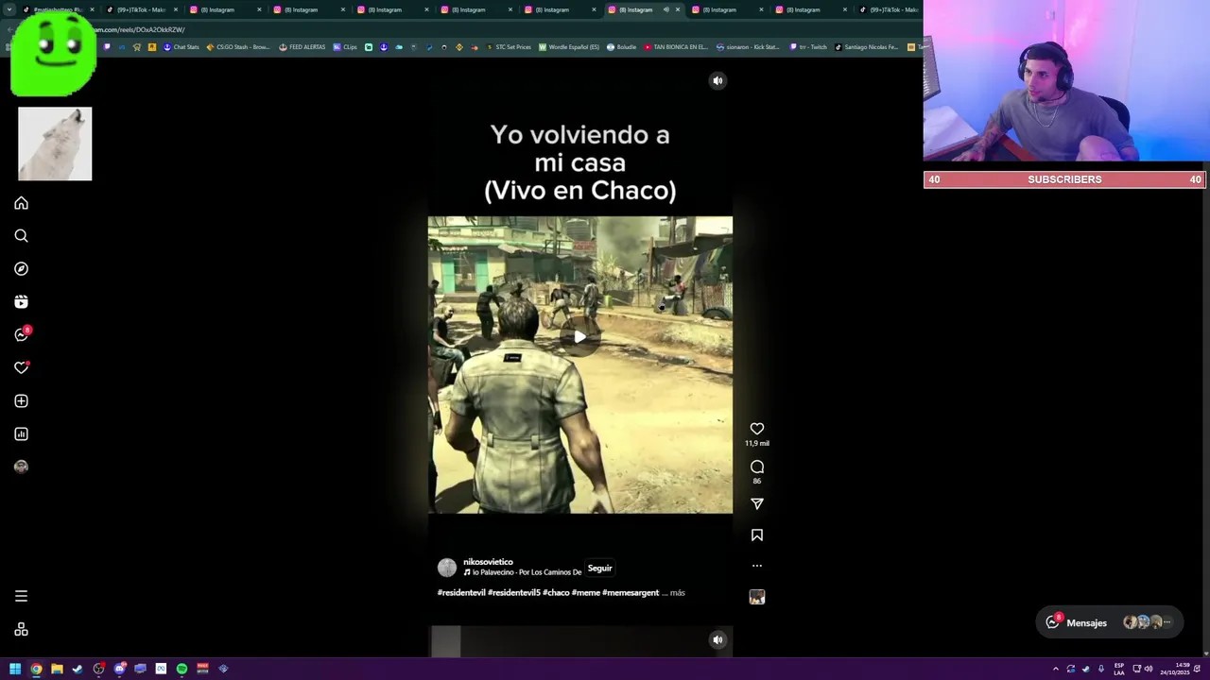
Task: Click the three dots in Mensajes pill
Action: (x=1167, y=623)
